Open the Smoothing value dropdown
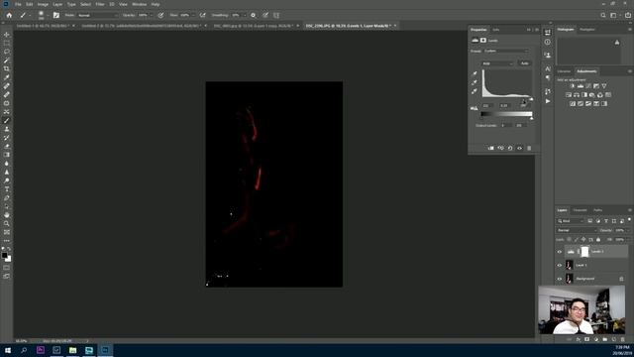 tap(245, 15)
